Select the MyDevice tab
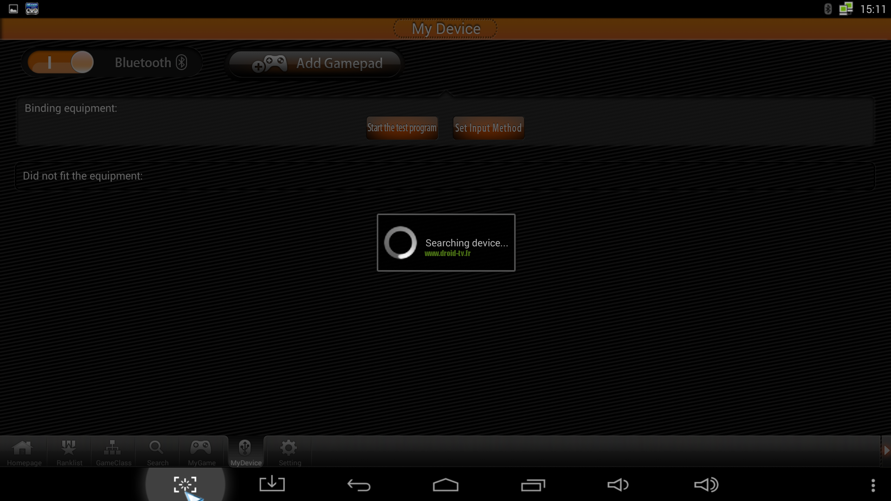891x501 pixels. click(x=245, y=451)
